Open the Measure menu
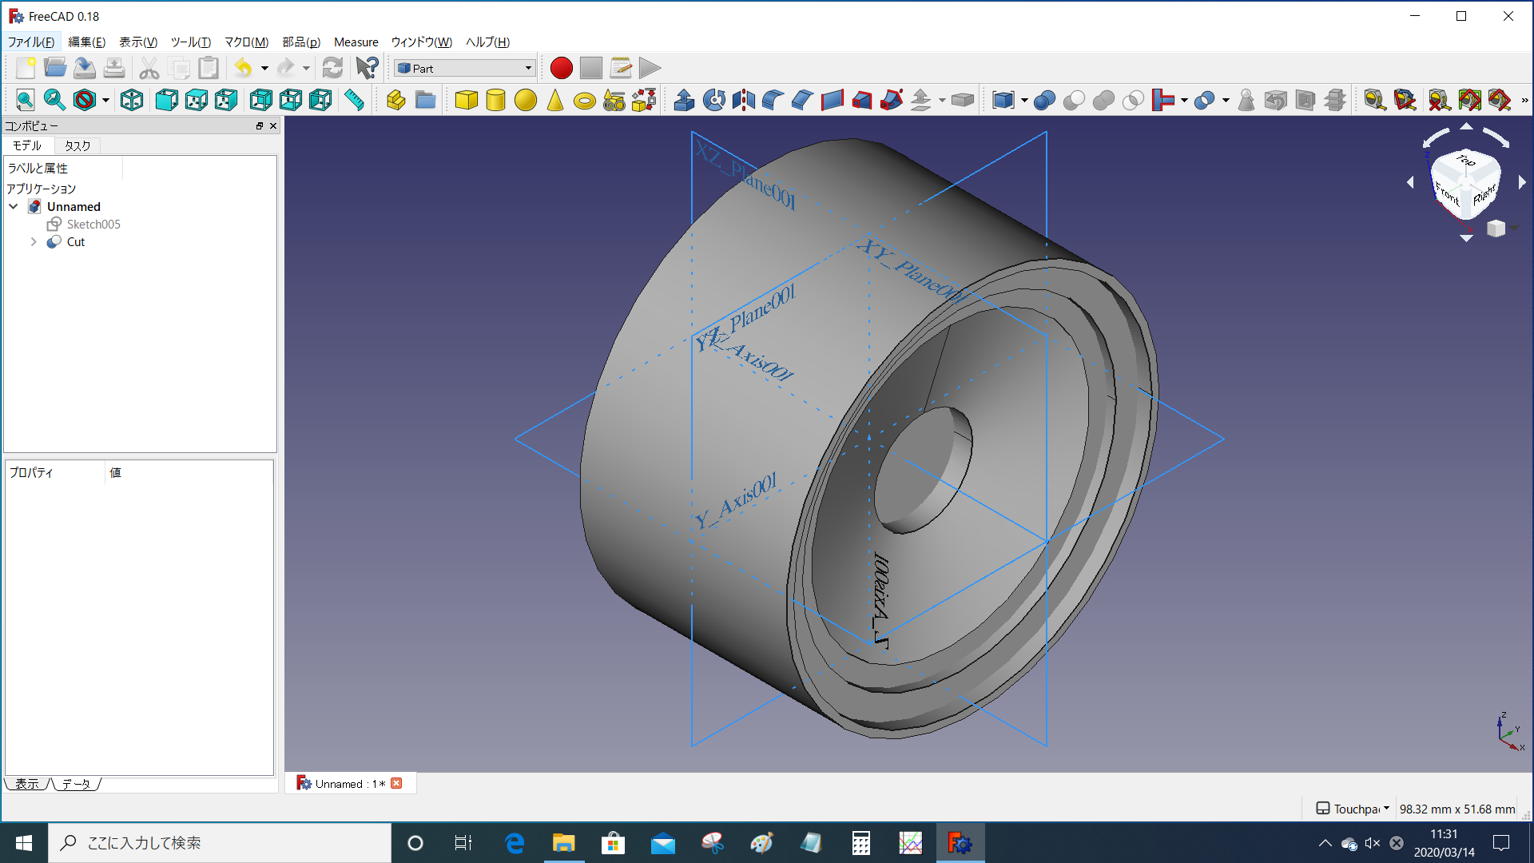Viewport: 1534px width, 863px height. [356, 42]
